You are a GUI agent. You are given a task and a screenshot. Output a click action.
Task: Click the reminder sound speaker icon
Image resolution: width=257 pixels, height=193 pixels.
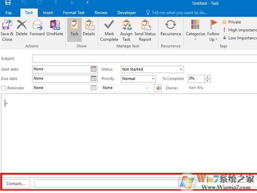tap(158, 88)
